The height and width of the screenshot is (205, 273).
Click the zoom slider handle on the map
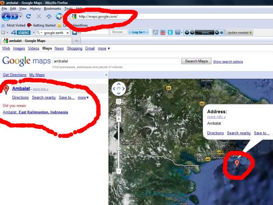tap(118, 149)
